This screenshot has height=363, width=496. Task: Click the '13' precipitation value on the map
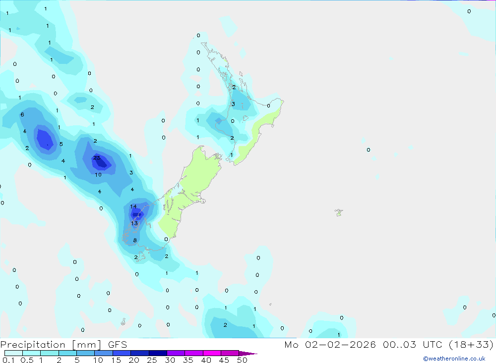(x=134, y=223)
